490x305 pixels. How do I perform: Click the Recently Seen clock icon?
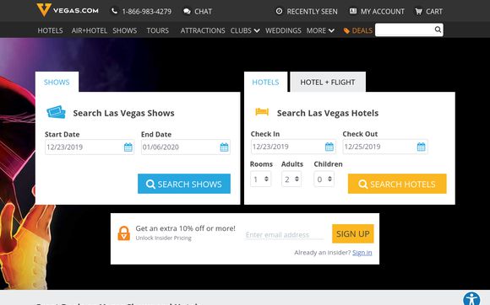click(x=279, y=11)
